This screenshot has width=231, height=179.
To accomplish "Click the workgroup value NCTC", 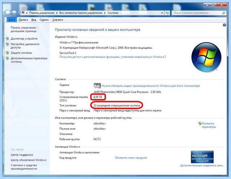I will coord(97,139).
